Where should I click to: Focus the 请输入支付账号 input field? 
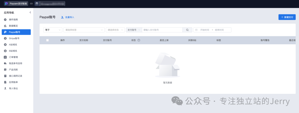point(162,30)
